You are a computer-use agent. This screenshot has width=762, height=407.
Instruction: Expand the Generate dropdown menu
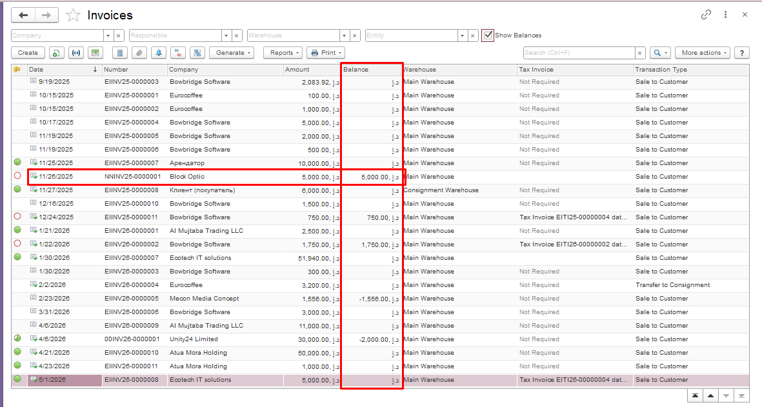pyautogui.click(x=232, y=52)
